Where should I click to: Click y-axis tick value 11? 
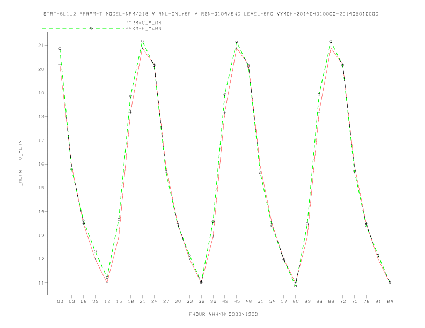[41, 283]
